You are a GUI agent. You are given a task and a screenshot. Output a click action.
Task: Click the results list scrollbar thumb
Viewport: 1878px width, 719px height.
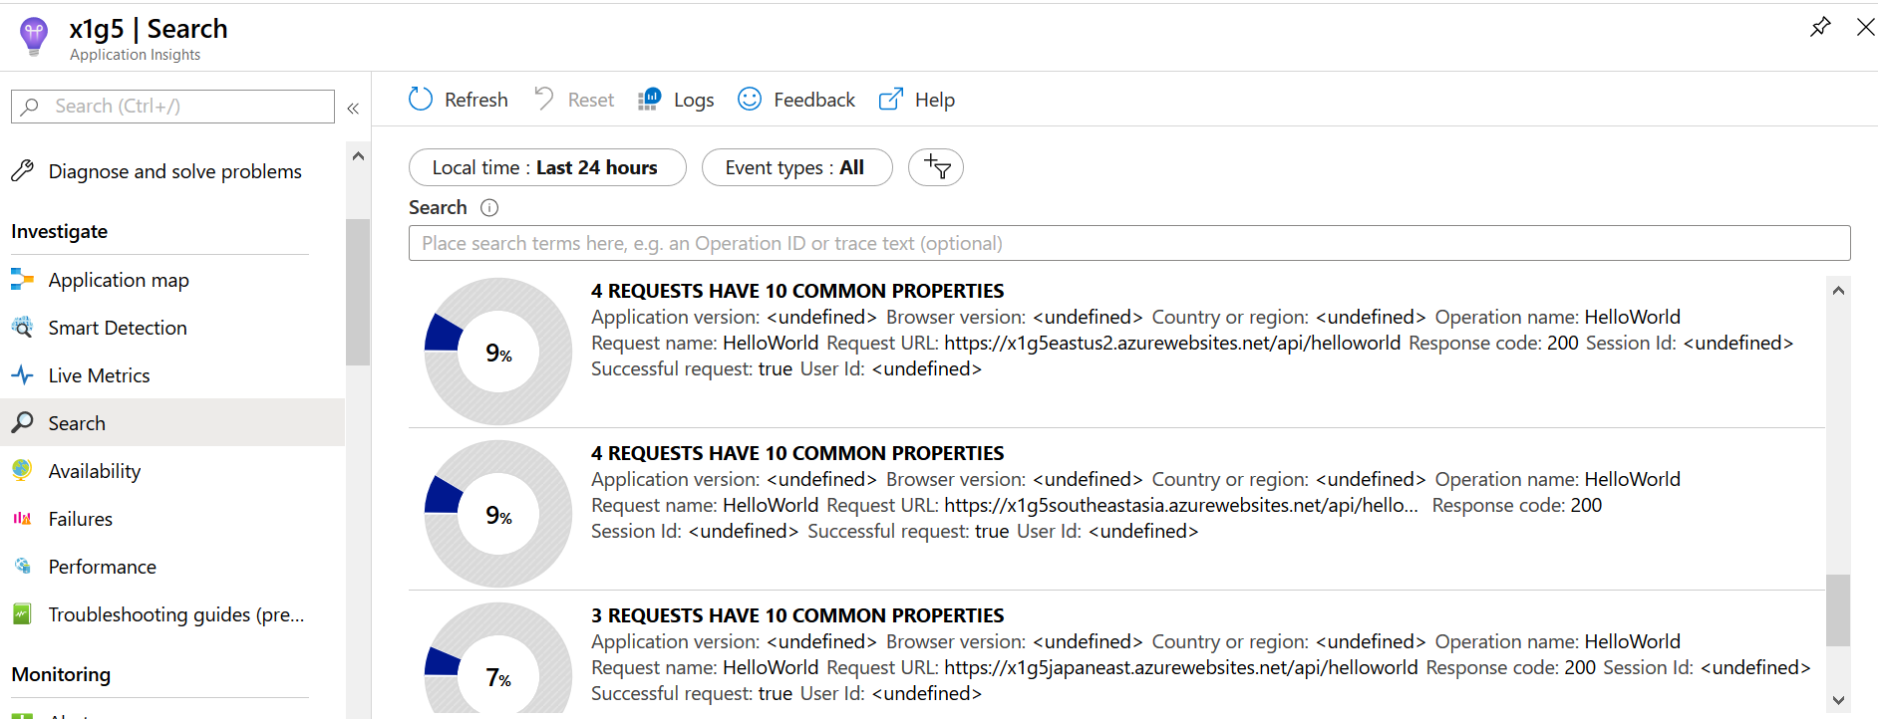[x=1838, y=610]
